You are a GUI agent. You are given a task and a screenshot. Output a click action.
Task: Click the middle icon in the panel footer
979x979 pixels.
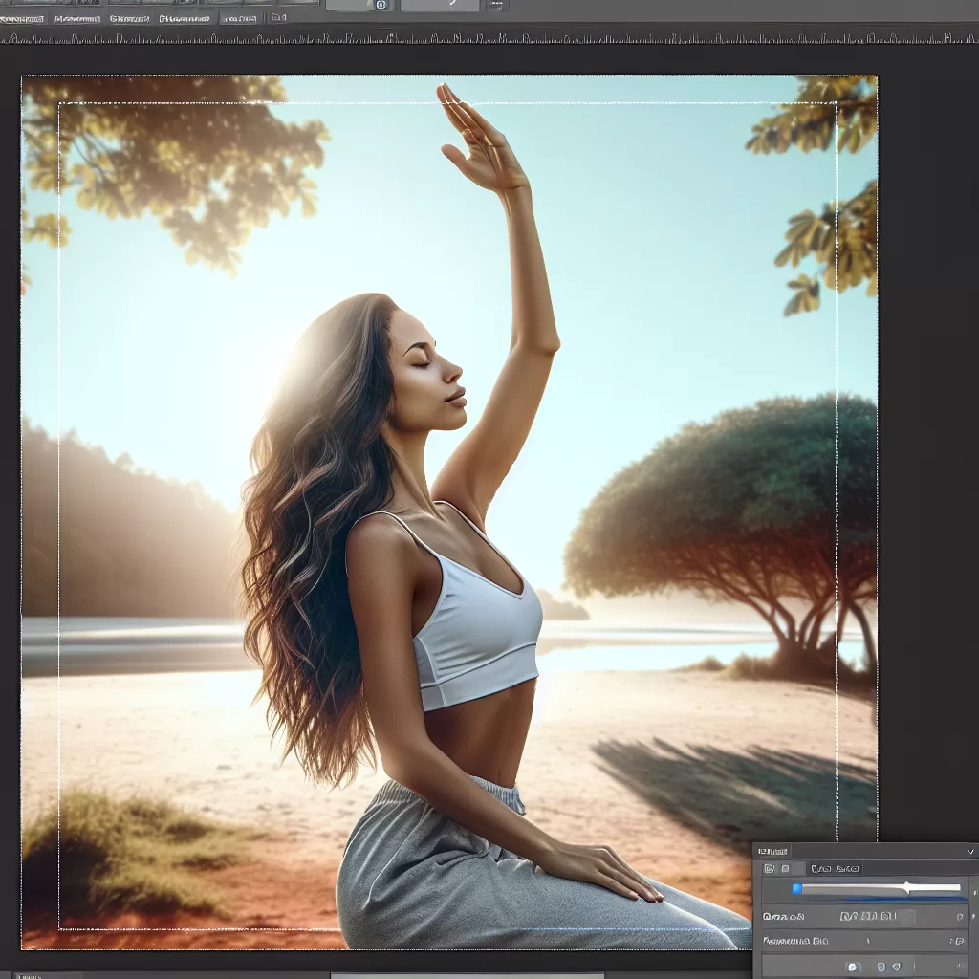[880, 967]
